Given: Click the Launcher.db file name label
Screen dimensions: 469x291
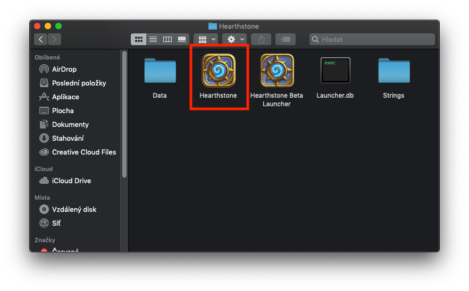Looking at the screenshot, I should click(x=335, y=96).
